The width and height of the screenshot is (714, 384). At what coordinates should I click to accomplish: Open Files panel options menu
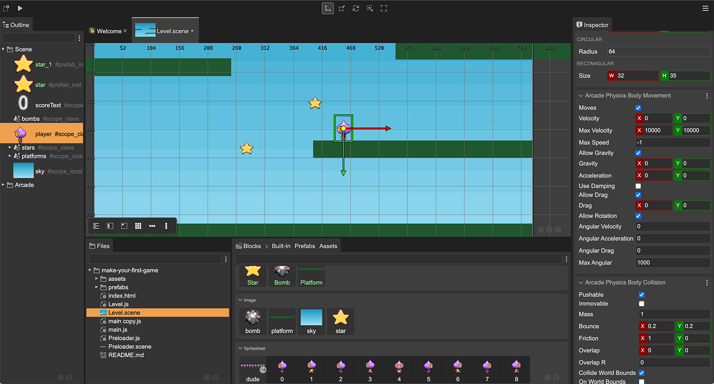click(x=226, y=259)
